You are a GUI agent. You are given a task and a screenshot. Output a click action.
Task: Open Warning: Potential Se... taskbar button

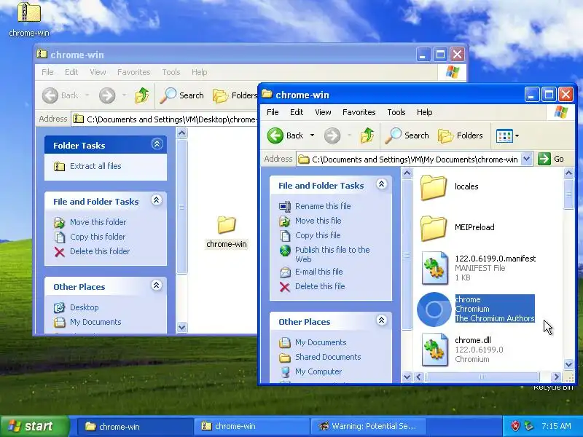(368, 427)
